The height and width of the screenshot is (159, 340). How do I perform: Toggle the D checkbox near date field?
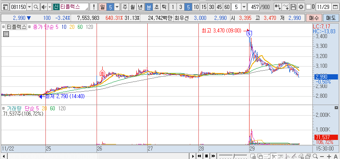[x=308, y=7]
